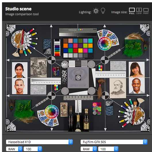Click the top-right color wheel in scene
Viewport: 152px width, 152px height.
pos(105,44)
